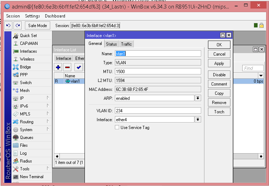Open the Interface ether4 dropdown arrow
Viewport: 269px width, 186px height.
pyautogui.click(x=198, y=120)
